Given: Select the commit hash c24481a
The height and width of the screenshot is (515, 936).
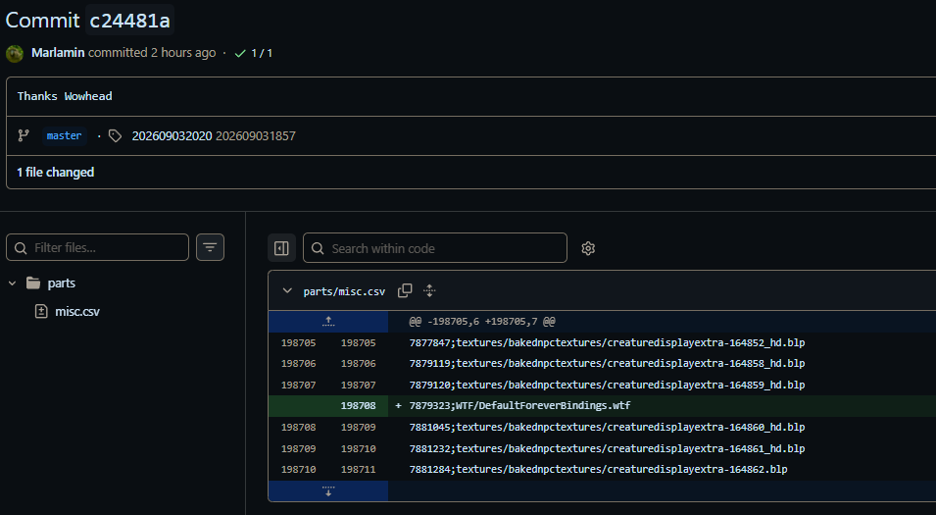Looking at the screenshot, I should coord(129,21).
